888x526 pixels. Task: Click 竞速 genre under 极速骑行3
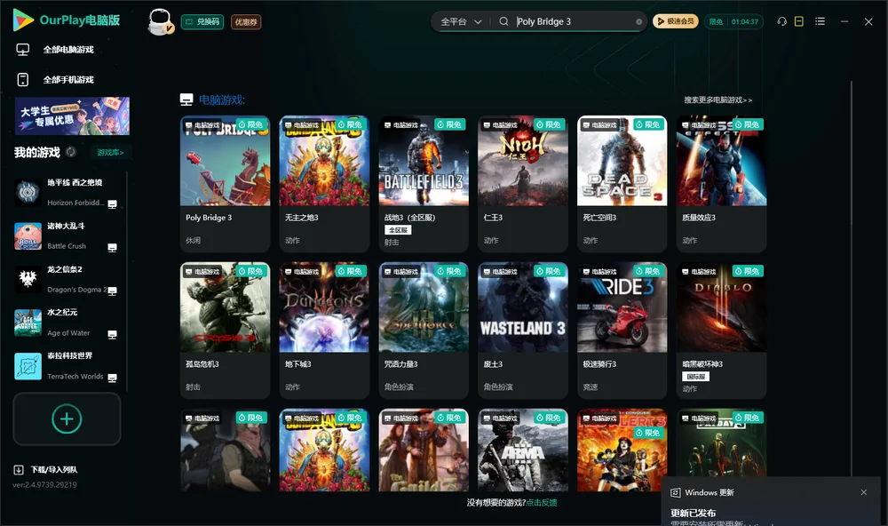[x=591, y=387]
